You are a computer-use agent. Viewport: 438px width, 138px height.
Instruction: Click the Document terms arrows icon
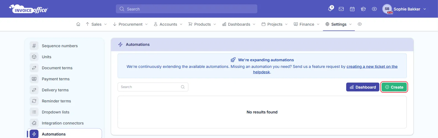(x=34, y=68)
